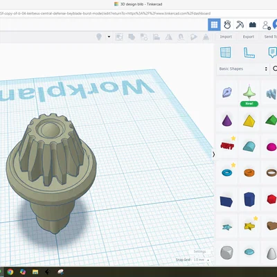Screen dimensions: 277x277
Task: Select the blue wavy shape
Action: (x=271, y=94)
